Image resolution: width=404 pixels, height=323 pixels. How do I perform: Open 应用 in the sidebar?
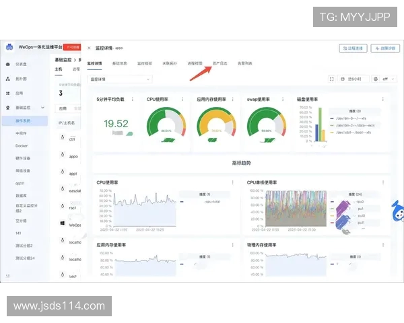click(x=20, y=93)
